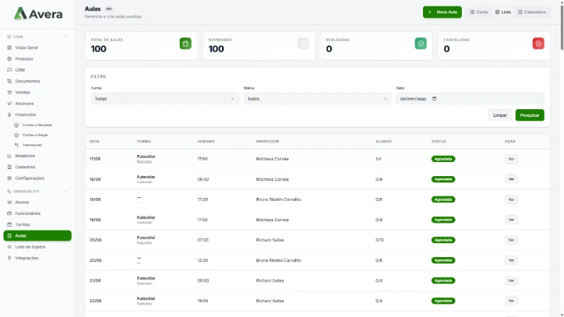This screenshot has height=317, width=564.
Task: Click the Professor column header
Action: click(268, 142)
